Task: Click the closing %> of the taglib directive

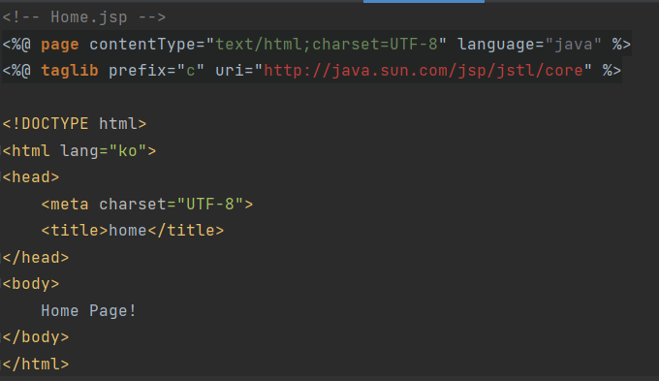Action: click(612, 70)
